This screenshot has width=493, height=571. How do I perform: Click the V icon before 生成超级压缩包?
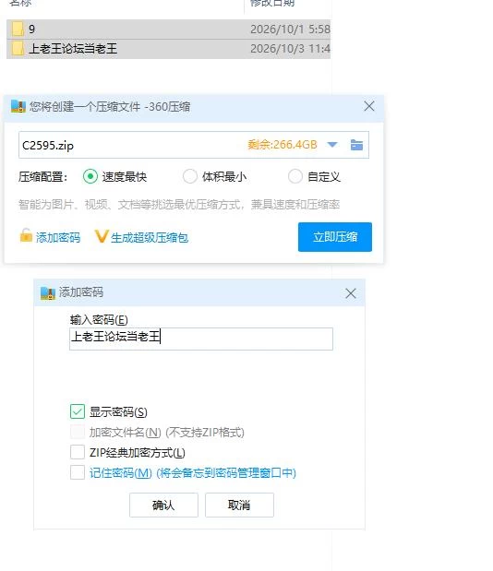tap(102, 236)
